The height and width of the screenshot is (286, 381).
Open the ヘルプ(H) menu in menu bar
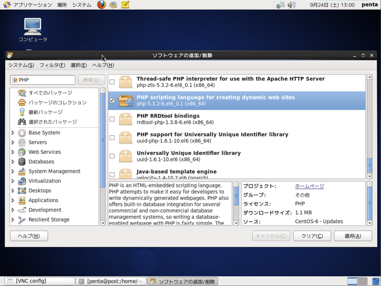103,65
